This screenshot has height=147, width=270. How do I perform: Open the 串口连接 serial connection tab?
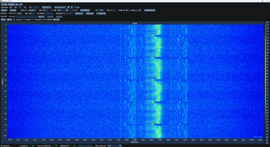coord(4,5)
